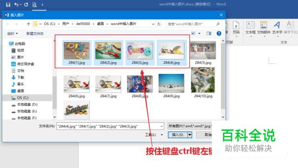Open the file type filter 所有图片
Image resolution: width=298 pixels, height=168 pixels.
coord(190,126)
